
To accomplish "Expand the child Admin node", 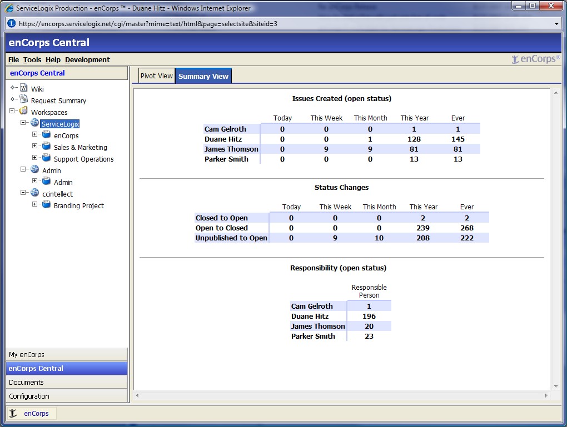I will pos(34,181).
